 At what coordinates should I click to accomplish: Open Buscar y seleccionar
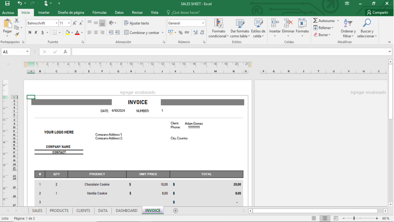[x=367, y=28]
